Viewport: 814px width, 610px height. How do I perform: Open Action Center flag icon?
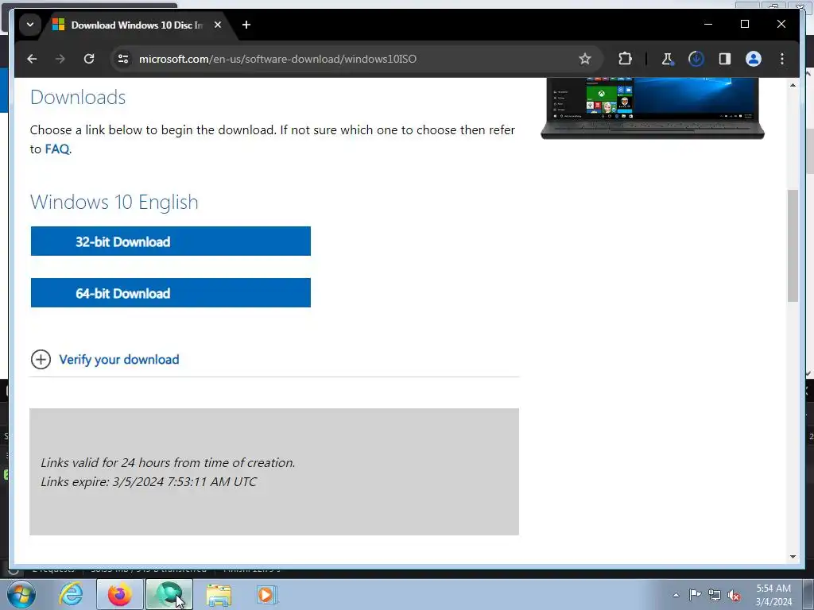(x=695, y=595)
